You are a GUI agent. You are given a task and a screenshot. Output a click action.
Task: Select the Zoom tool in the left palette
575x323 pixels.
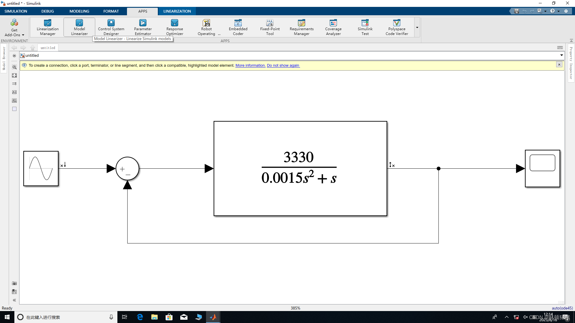(14, 67)
